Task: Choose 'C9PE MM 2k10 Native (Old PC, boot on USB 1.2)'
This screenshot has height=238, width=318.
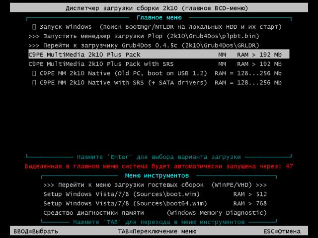Action: (159, 73)
